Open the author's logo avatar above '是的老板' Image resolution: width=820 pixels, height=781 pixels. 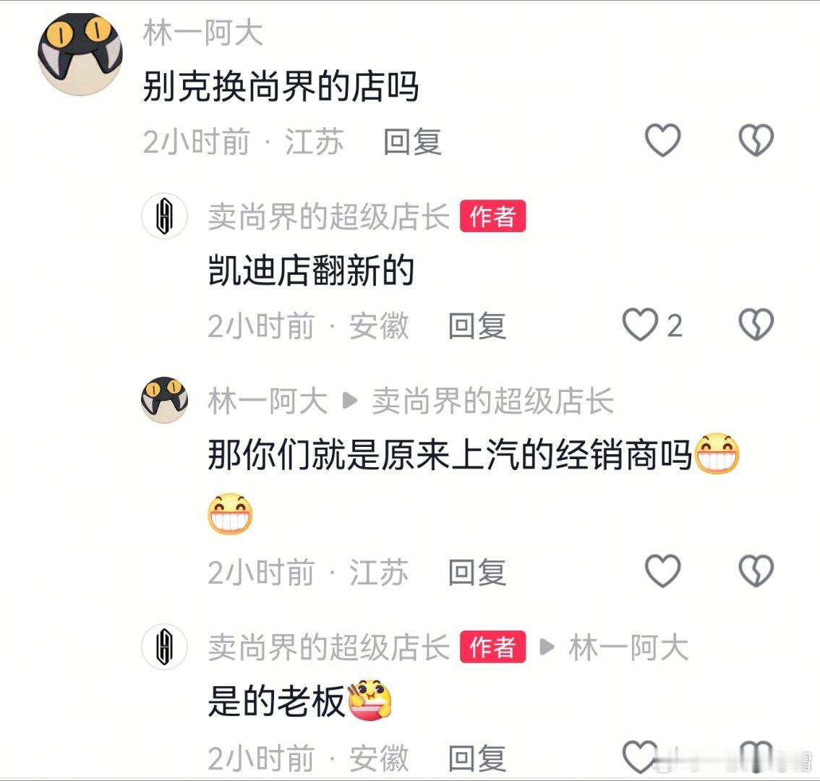point(164,646)
